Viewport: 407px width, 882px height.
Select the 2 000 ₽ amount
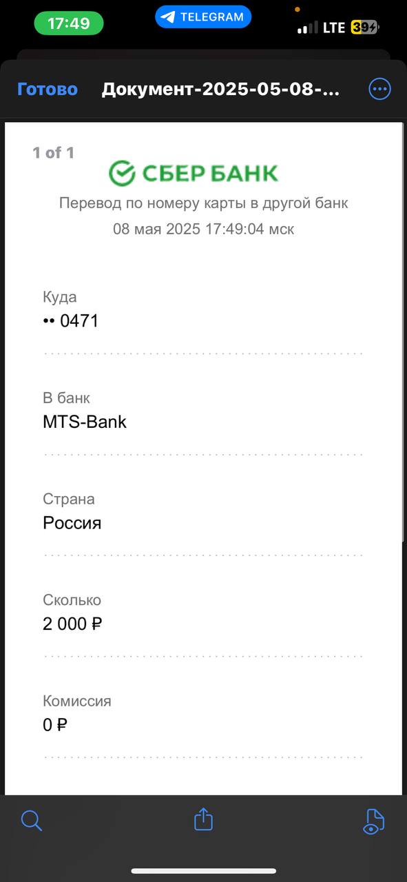[x=72, y=624]
